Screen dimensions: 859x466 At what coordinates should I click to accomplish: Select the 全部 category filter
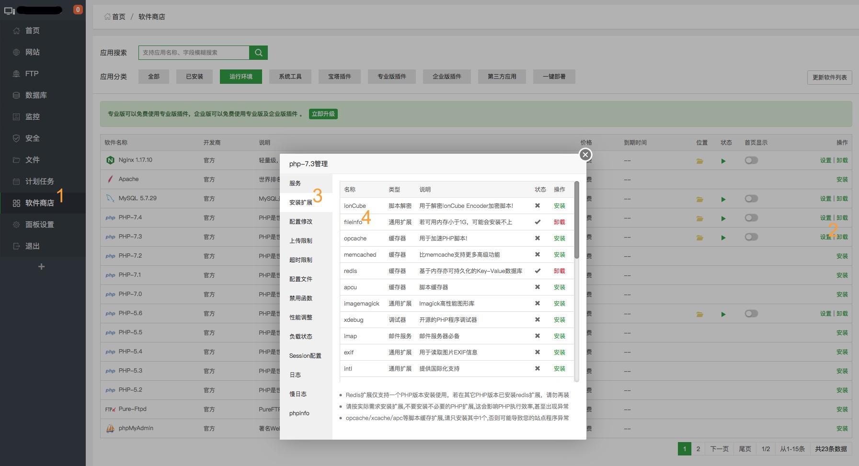tap(154, 77)
